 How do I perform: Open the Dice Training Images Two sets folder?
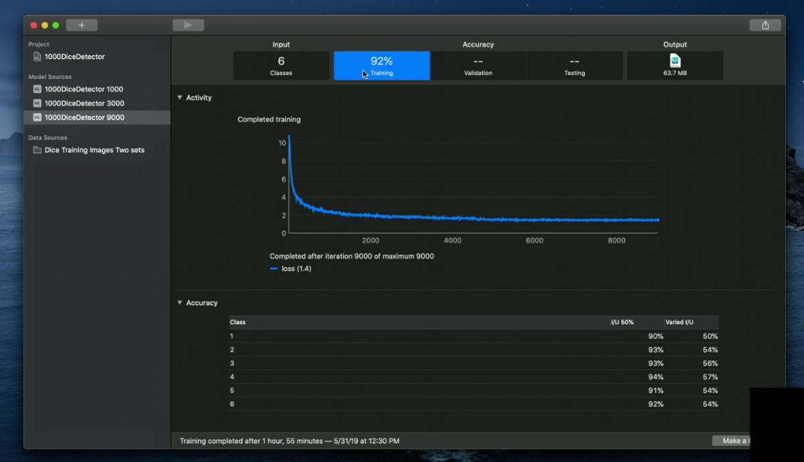(x=88, y=150)
